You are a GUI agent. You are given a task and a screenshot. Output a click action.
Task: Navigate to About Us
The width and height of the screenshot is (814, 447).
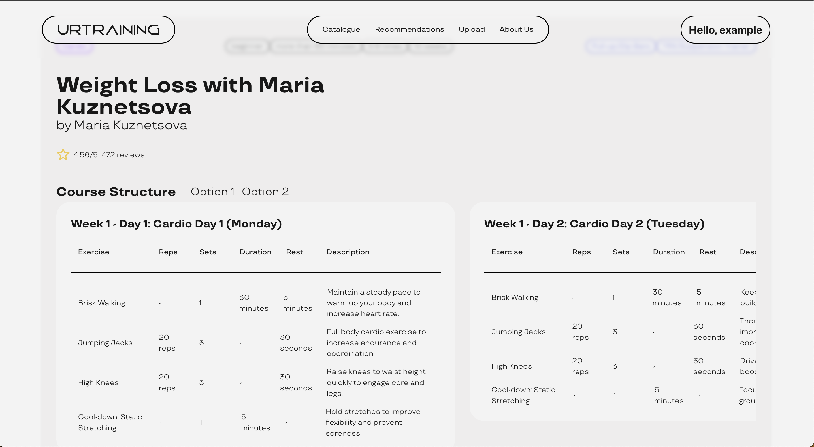[516, 29]
